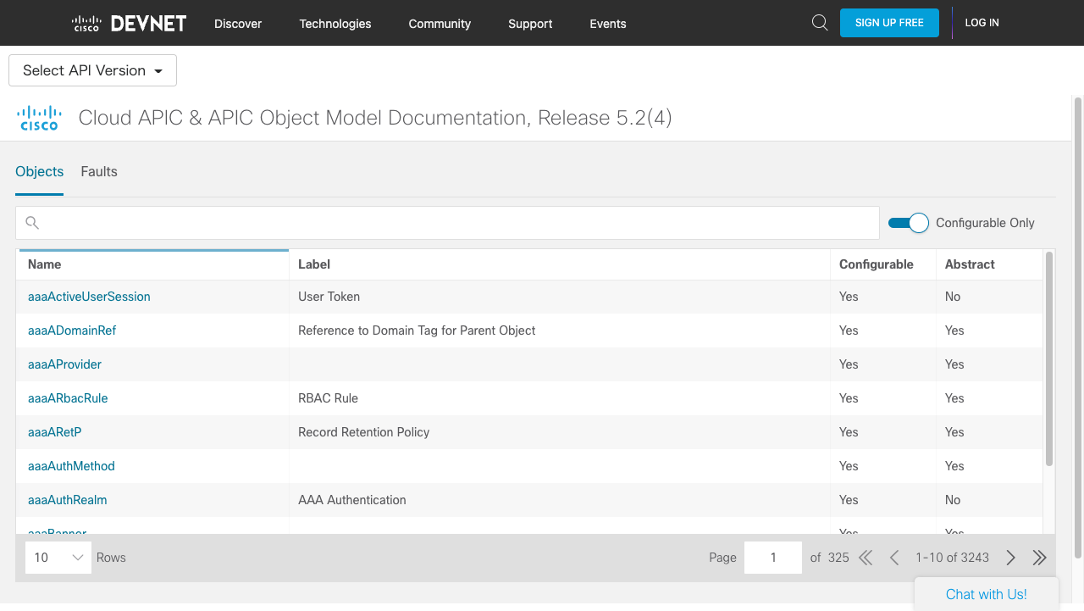Click the 'RBAC Rule' label cell
The width and height of the screenshot is (1084, 611).
coord(328,398)
